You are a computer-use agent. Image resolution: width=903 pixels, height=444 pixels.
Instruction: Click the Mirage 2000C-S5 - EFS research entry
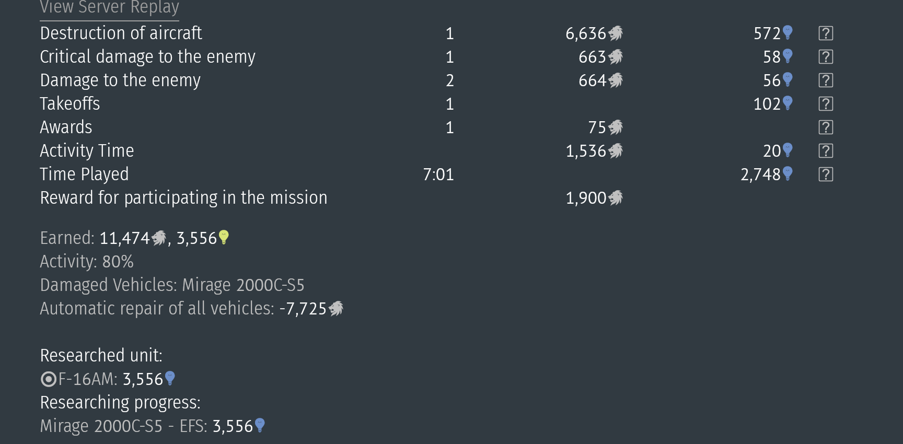(153, 426)
